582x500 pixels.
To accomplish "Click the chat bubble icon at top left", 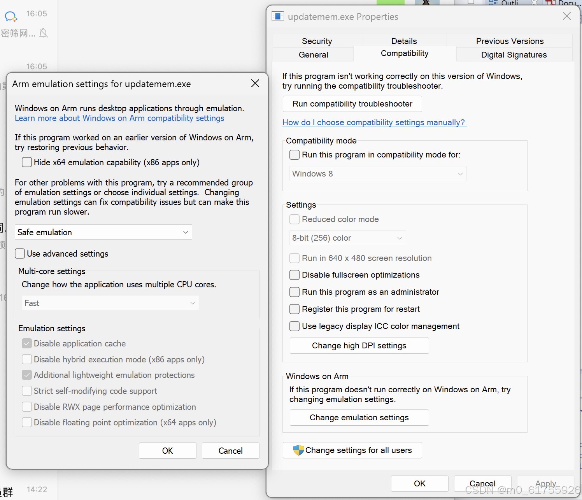I will click(11, 16).
